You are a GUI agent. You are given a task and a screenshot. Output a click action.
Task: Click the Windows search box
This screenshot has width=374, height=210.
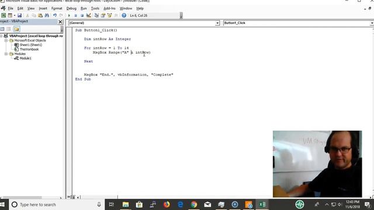click(57, 205)
